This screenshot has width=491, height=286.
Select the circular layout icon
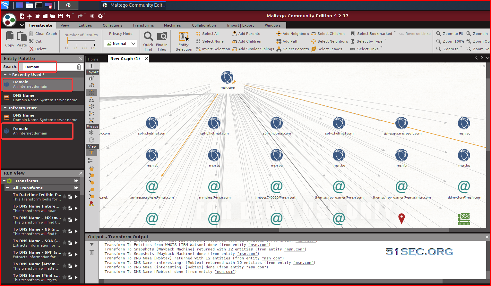click(91, 106)
